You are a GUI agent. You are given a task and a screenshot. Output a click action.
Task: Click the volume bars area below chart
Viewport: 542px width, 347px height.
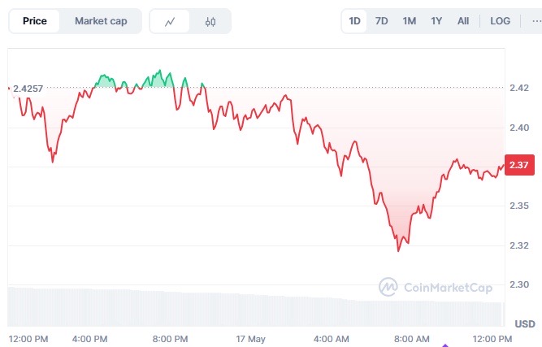point(255,307)
